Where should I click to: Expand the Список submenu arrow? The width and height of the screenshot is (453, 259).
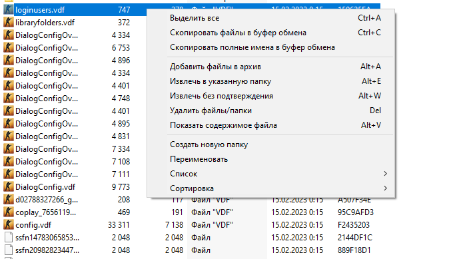click(385, 174)
